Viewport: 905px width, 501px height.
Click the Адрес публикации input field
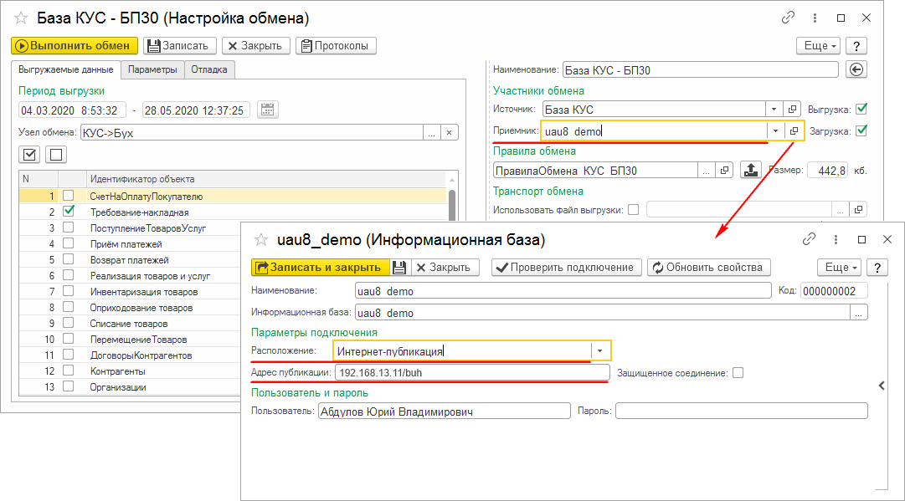471,373
